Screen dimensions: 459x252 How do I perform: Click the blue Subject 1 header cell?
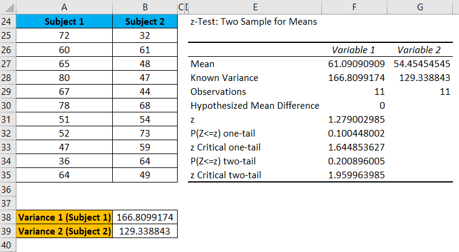point(64,22)
